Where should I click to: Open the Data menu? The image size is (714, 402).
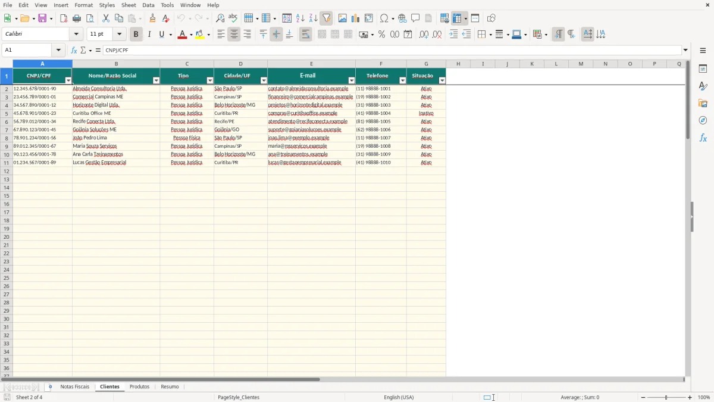pos(148,5)
